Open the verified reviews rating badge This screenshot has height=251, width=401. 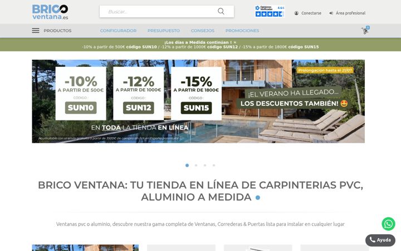270,11
